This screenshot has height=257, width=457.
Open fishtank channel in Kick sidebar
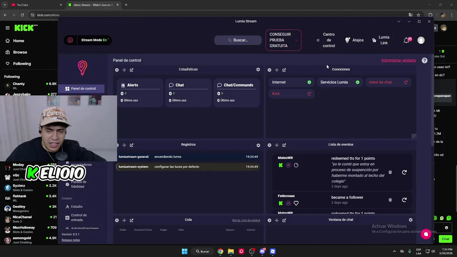click(30, 198)
